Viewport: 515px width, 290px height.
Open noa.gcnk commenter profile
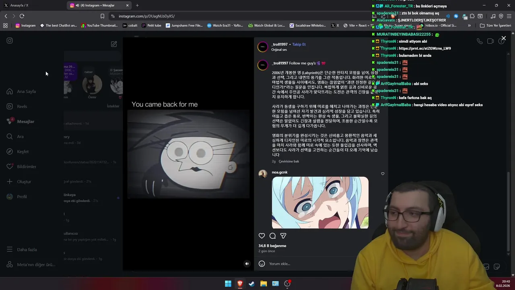point(280,172)
